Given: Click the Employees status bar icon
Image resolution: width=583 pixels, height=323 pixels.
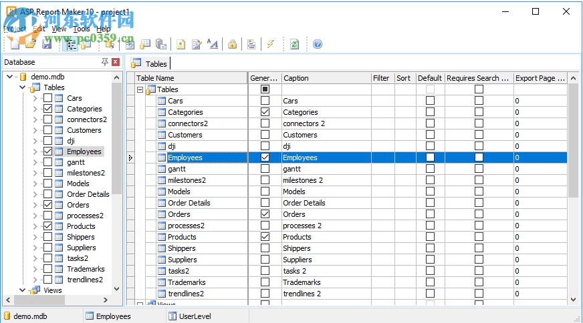Looking at the screenshot, I should 90,316.
